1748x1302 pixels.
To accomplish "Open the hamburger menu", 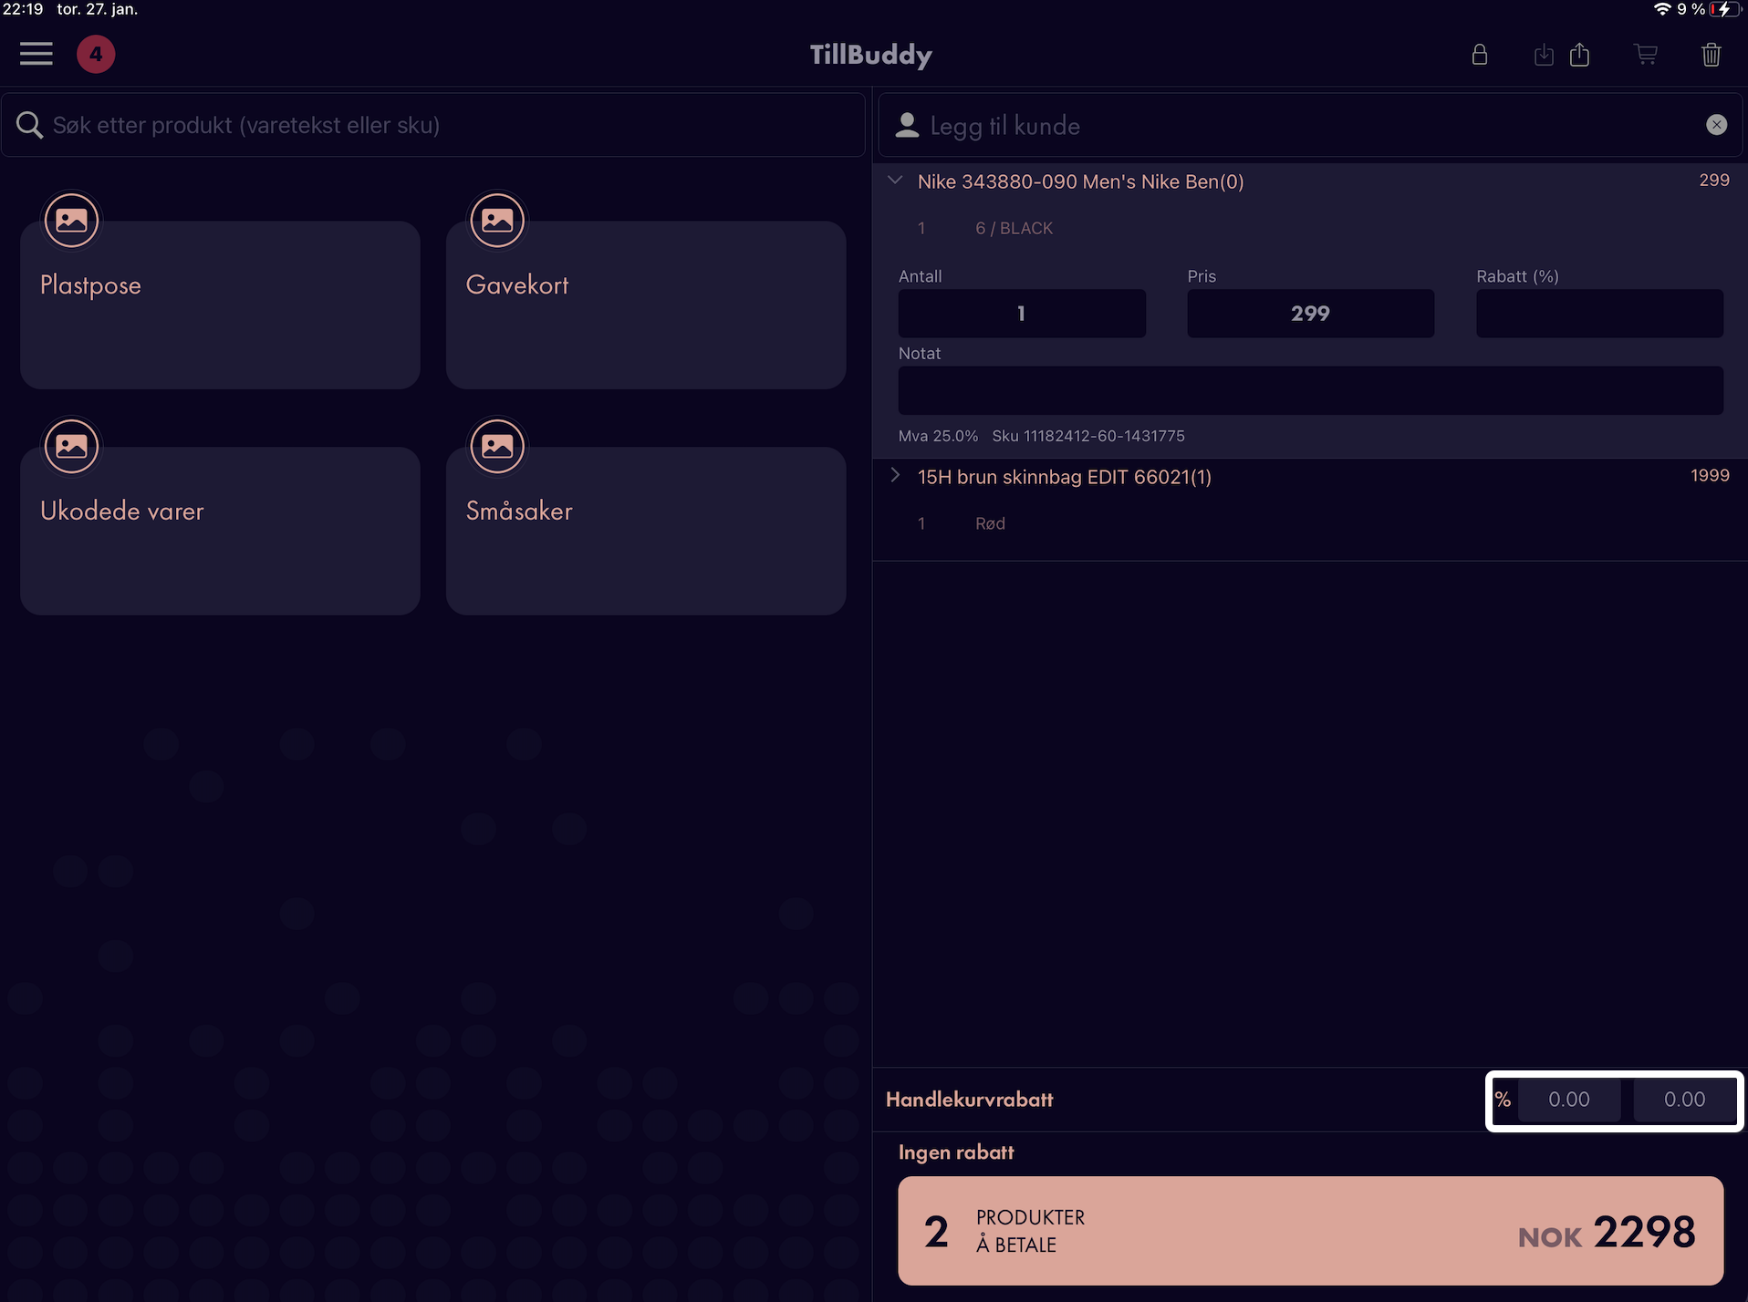I will tap(36, 54).
